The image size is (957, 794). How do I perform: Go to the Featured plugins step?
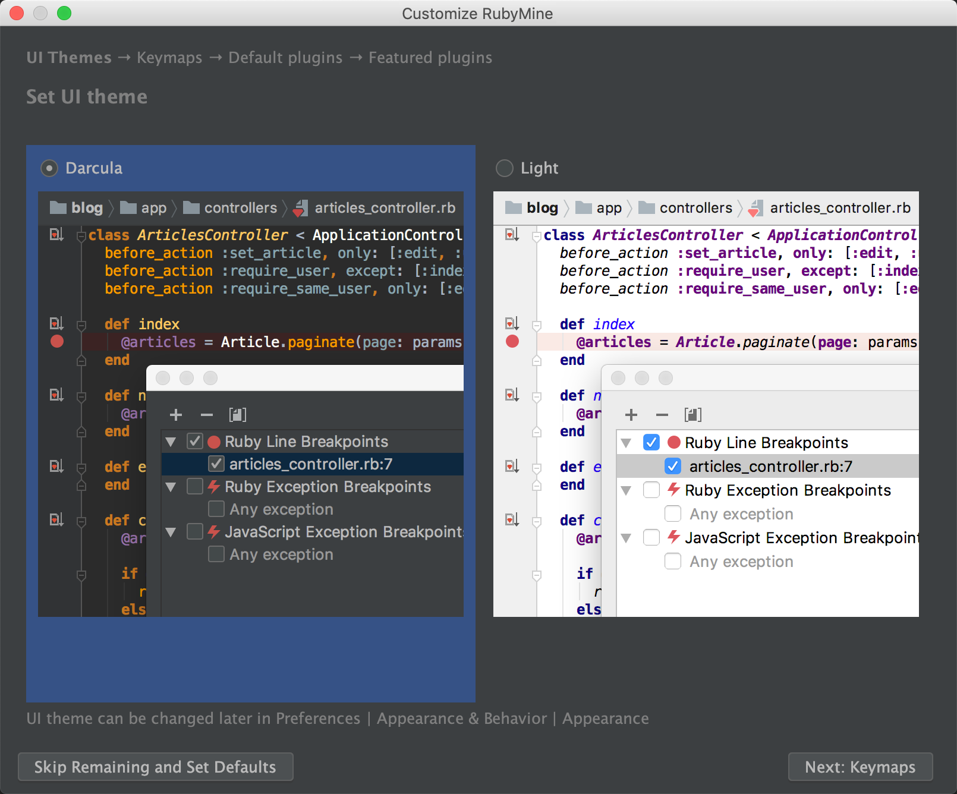click(x=430, y=58)
